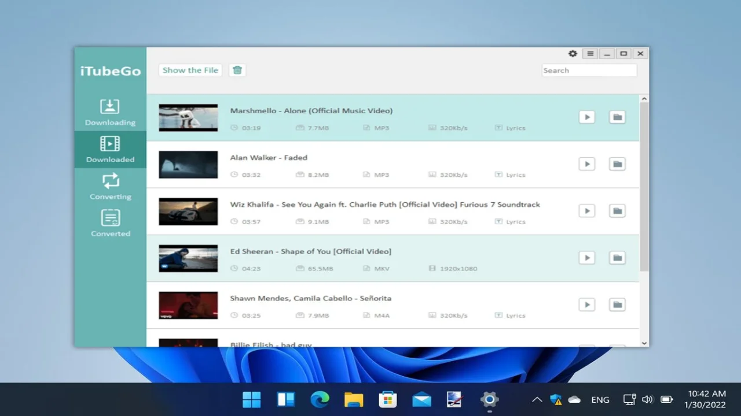The height and width of the screenshot is (416, 741).
Task: Play Shawn Mendes - Señorita
Action: pos(587,304)
